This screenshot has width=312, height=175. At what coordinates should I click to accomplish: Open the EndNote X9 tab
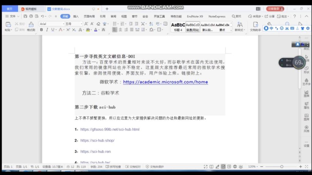tap(195, 16)
